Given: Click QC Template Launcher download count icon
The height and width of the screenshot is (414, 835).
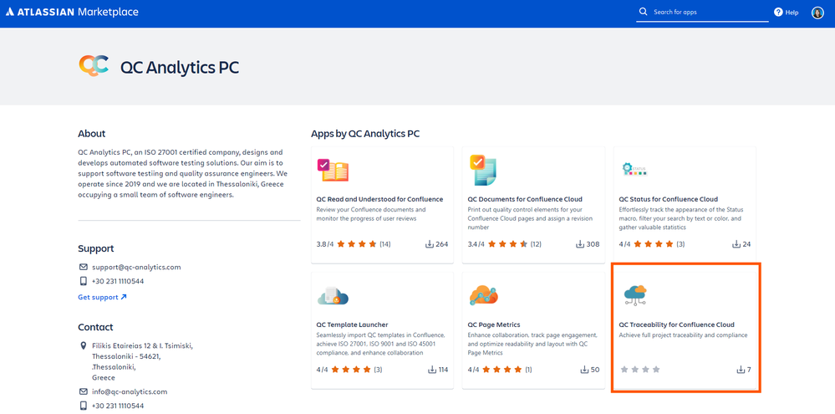Looking at the screenshot, I should tap(432, 370).
